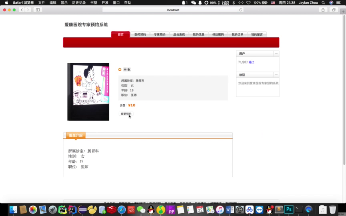The image size is (346, 216).
Task: Open the Wi-Fi menu bar icon
Action: 248,3
